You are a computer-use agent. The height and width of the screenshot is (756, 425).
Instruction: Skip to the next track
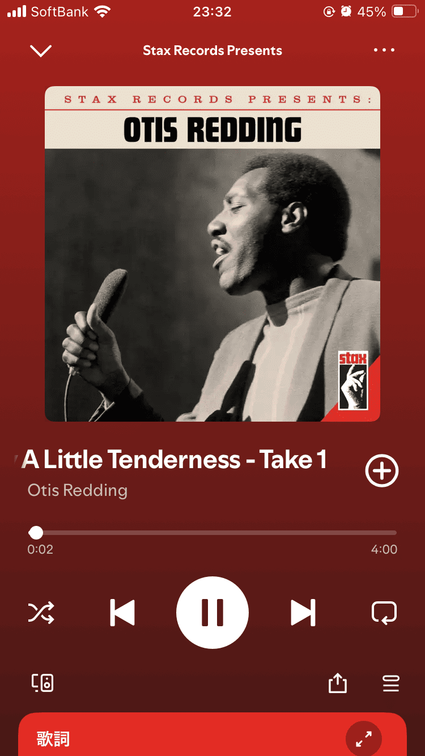pos(303,613)
